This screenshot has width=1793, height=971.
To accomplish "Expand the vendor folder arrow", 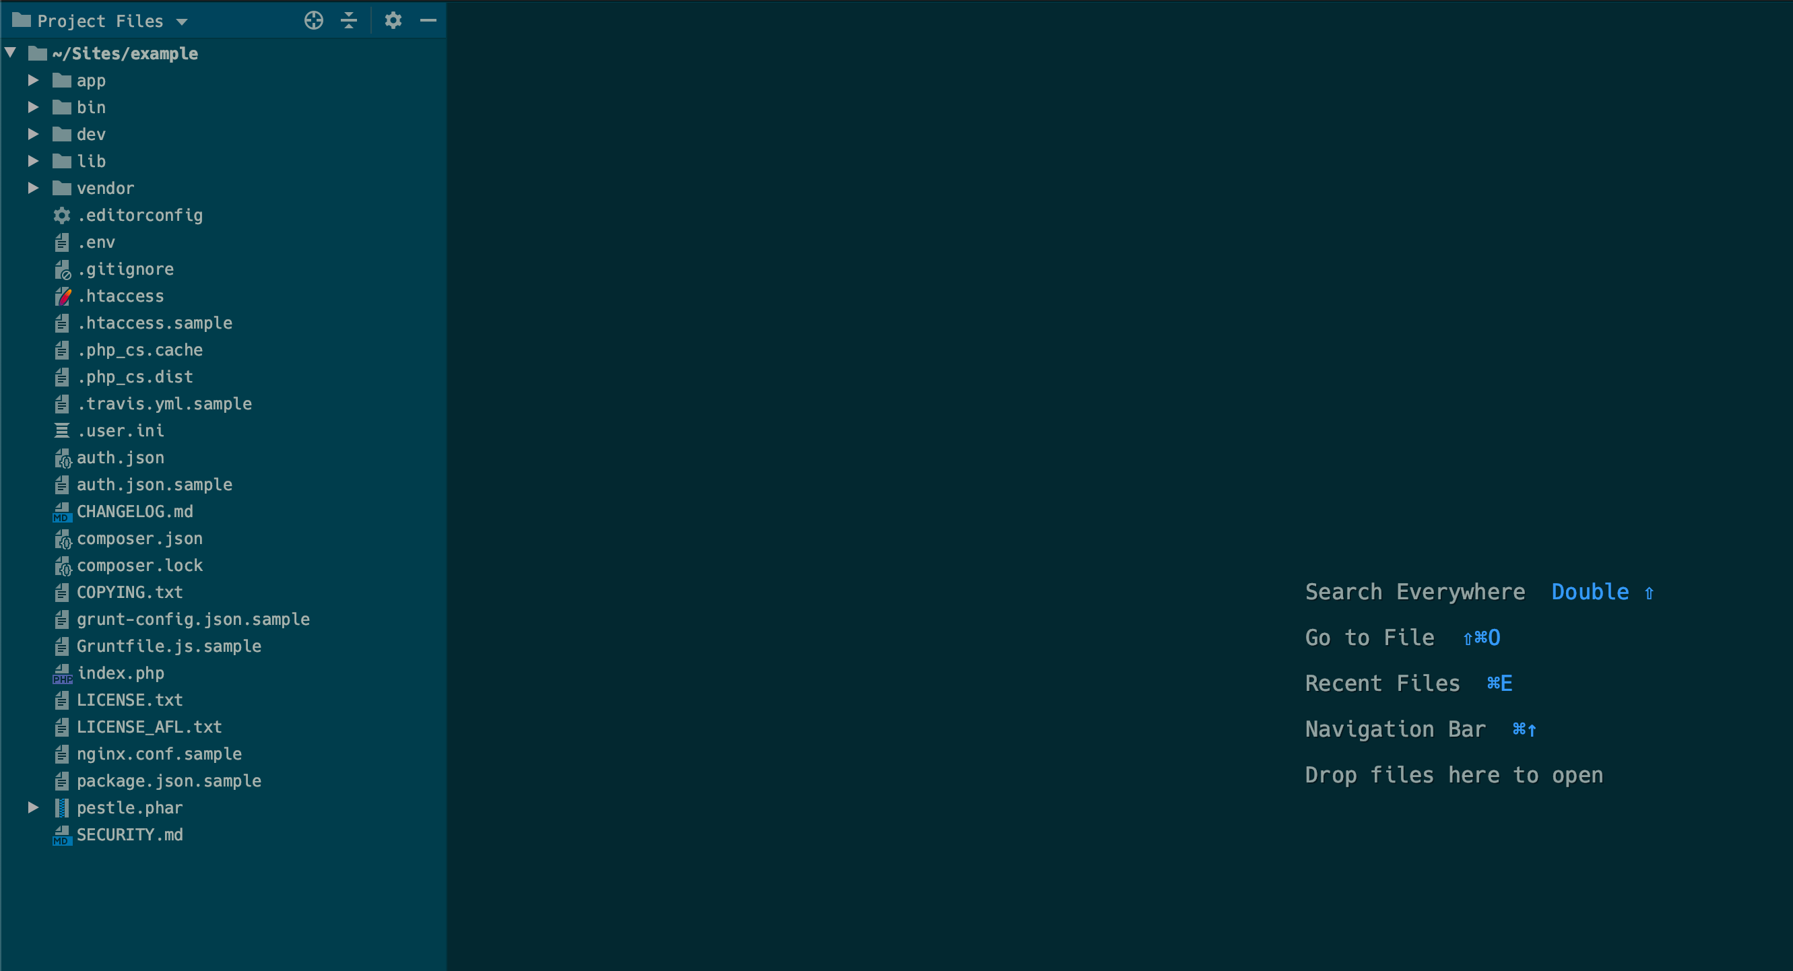I will pos(33,189).
